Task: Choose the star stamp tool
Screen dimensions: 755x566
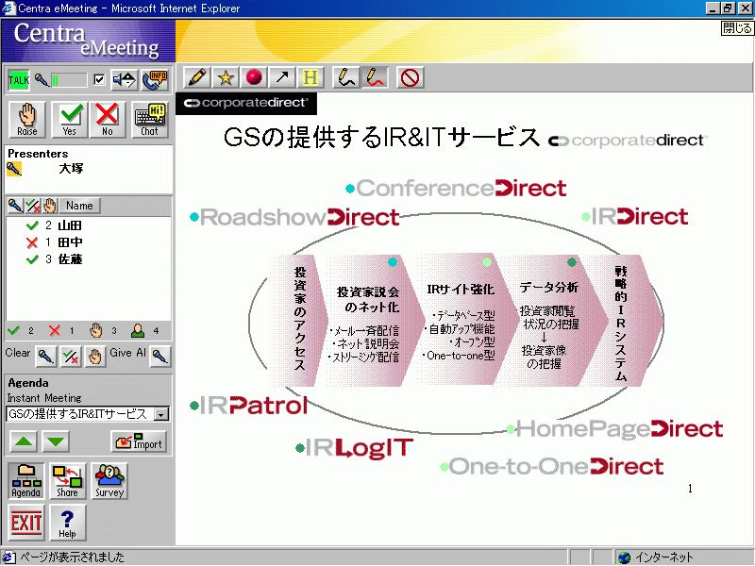Action: pyautogui.click(x=226, y=77)
